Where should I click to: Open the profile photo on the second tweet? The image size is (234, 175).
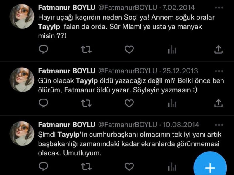22,80
